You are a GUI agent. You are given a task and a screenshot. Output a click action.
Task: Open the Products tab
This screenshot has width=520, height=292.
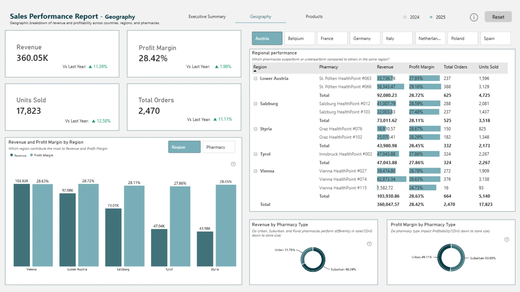314,16
